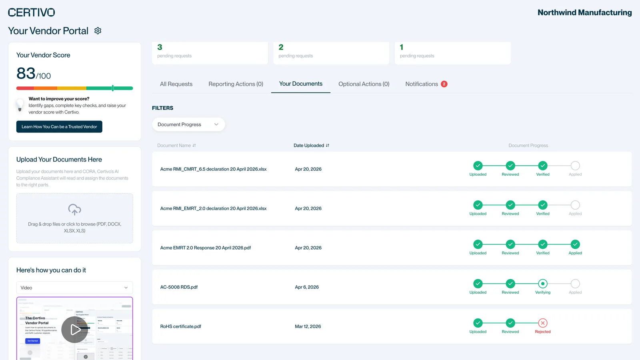The width and height of the screenshot is (640, 360).
Task: Open Acme EMRT 2.0 Response 20 April 2026.pdf
Action: click(x=206, y=248)
